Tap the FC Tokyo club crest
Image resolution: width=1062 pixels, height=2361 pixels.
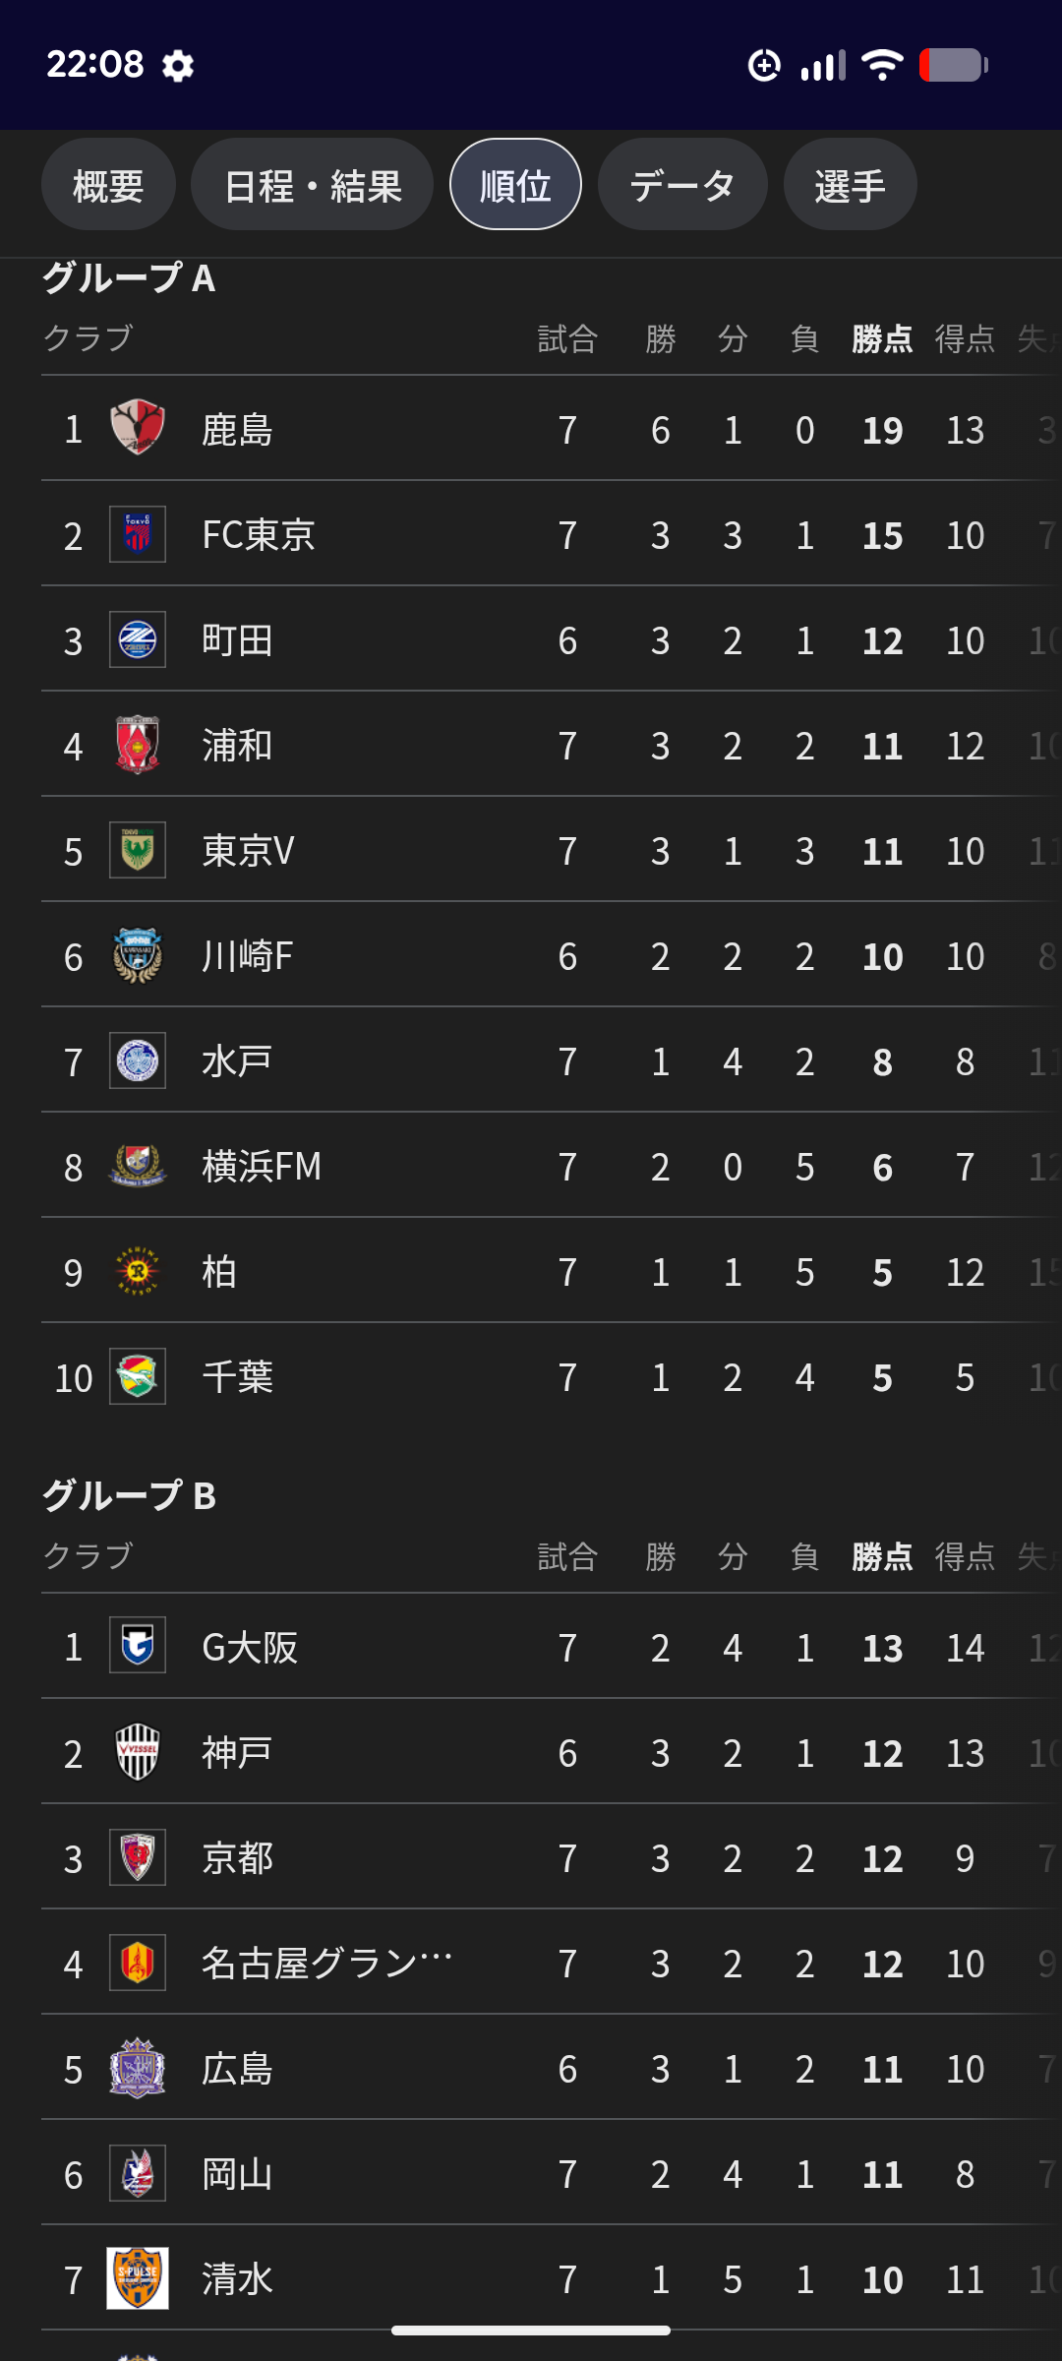[x=137, y=534]
